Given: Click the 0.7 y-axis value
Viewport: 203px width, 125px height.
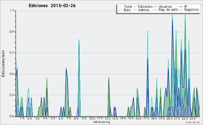Looking at the screenshot, I should [x=12, y=53].
